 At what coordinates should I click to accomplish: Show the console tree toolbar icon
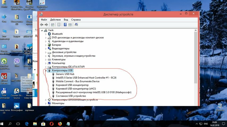pyautogui.click(x=53, y=25)
